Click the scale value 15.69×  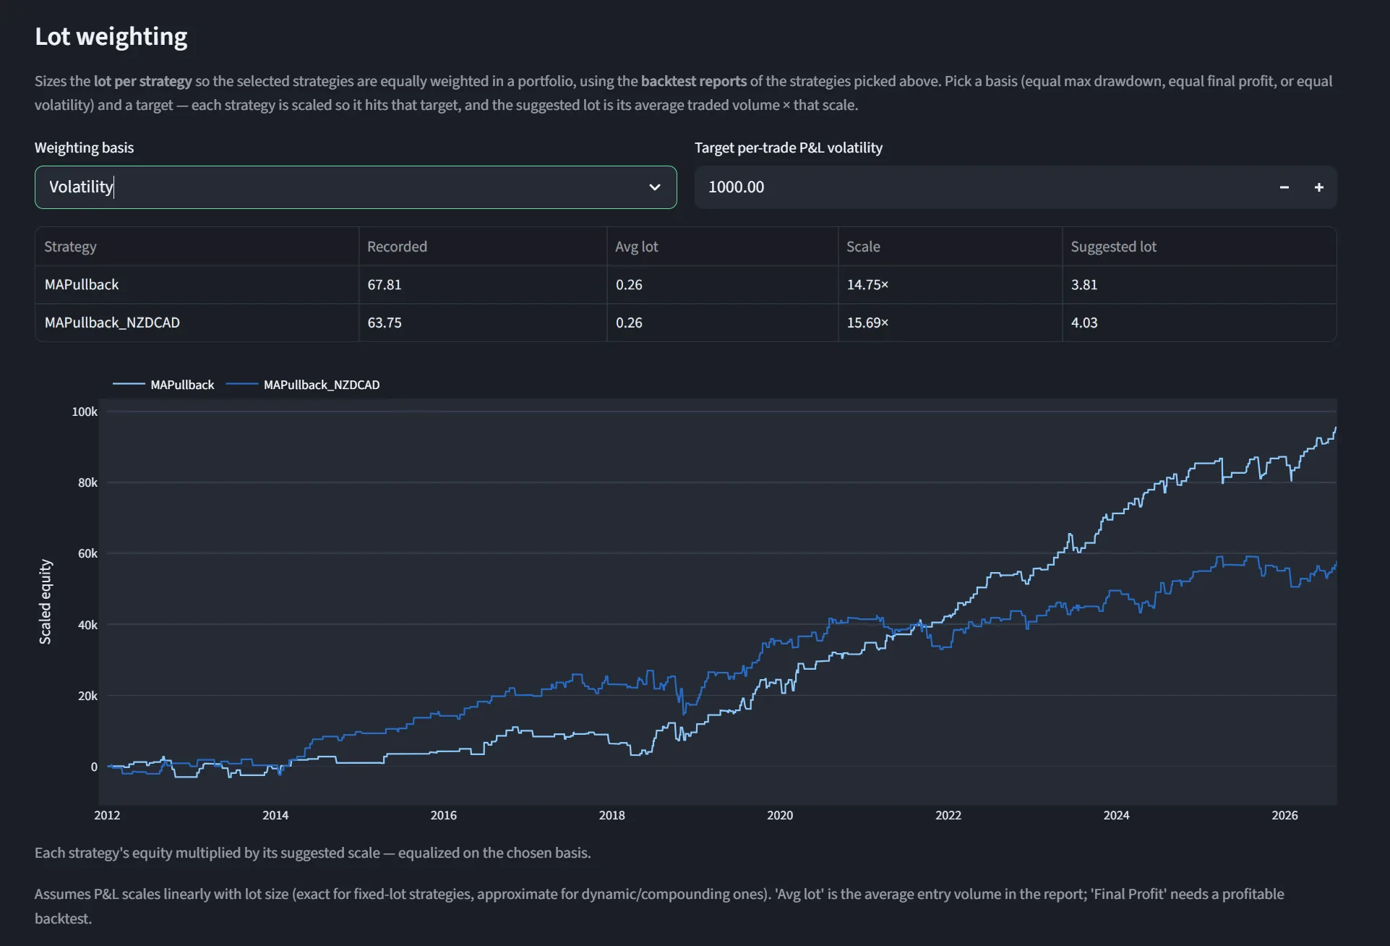click(868, 323)
